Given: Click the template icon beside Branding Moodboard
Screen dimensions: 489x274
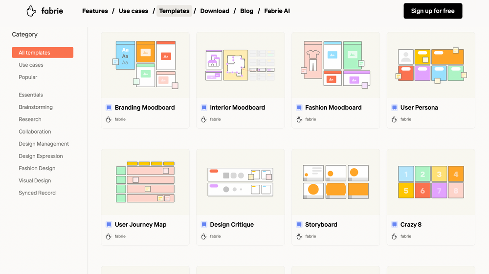Looking at the screenshot, I should click(109, 108).
